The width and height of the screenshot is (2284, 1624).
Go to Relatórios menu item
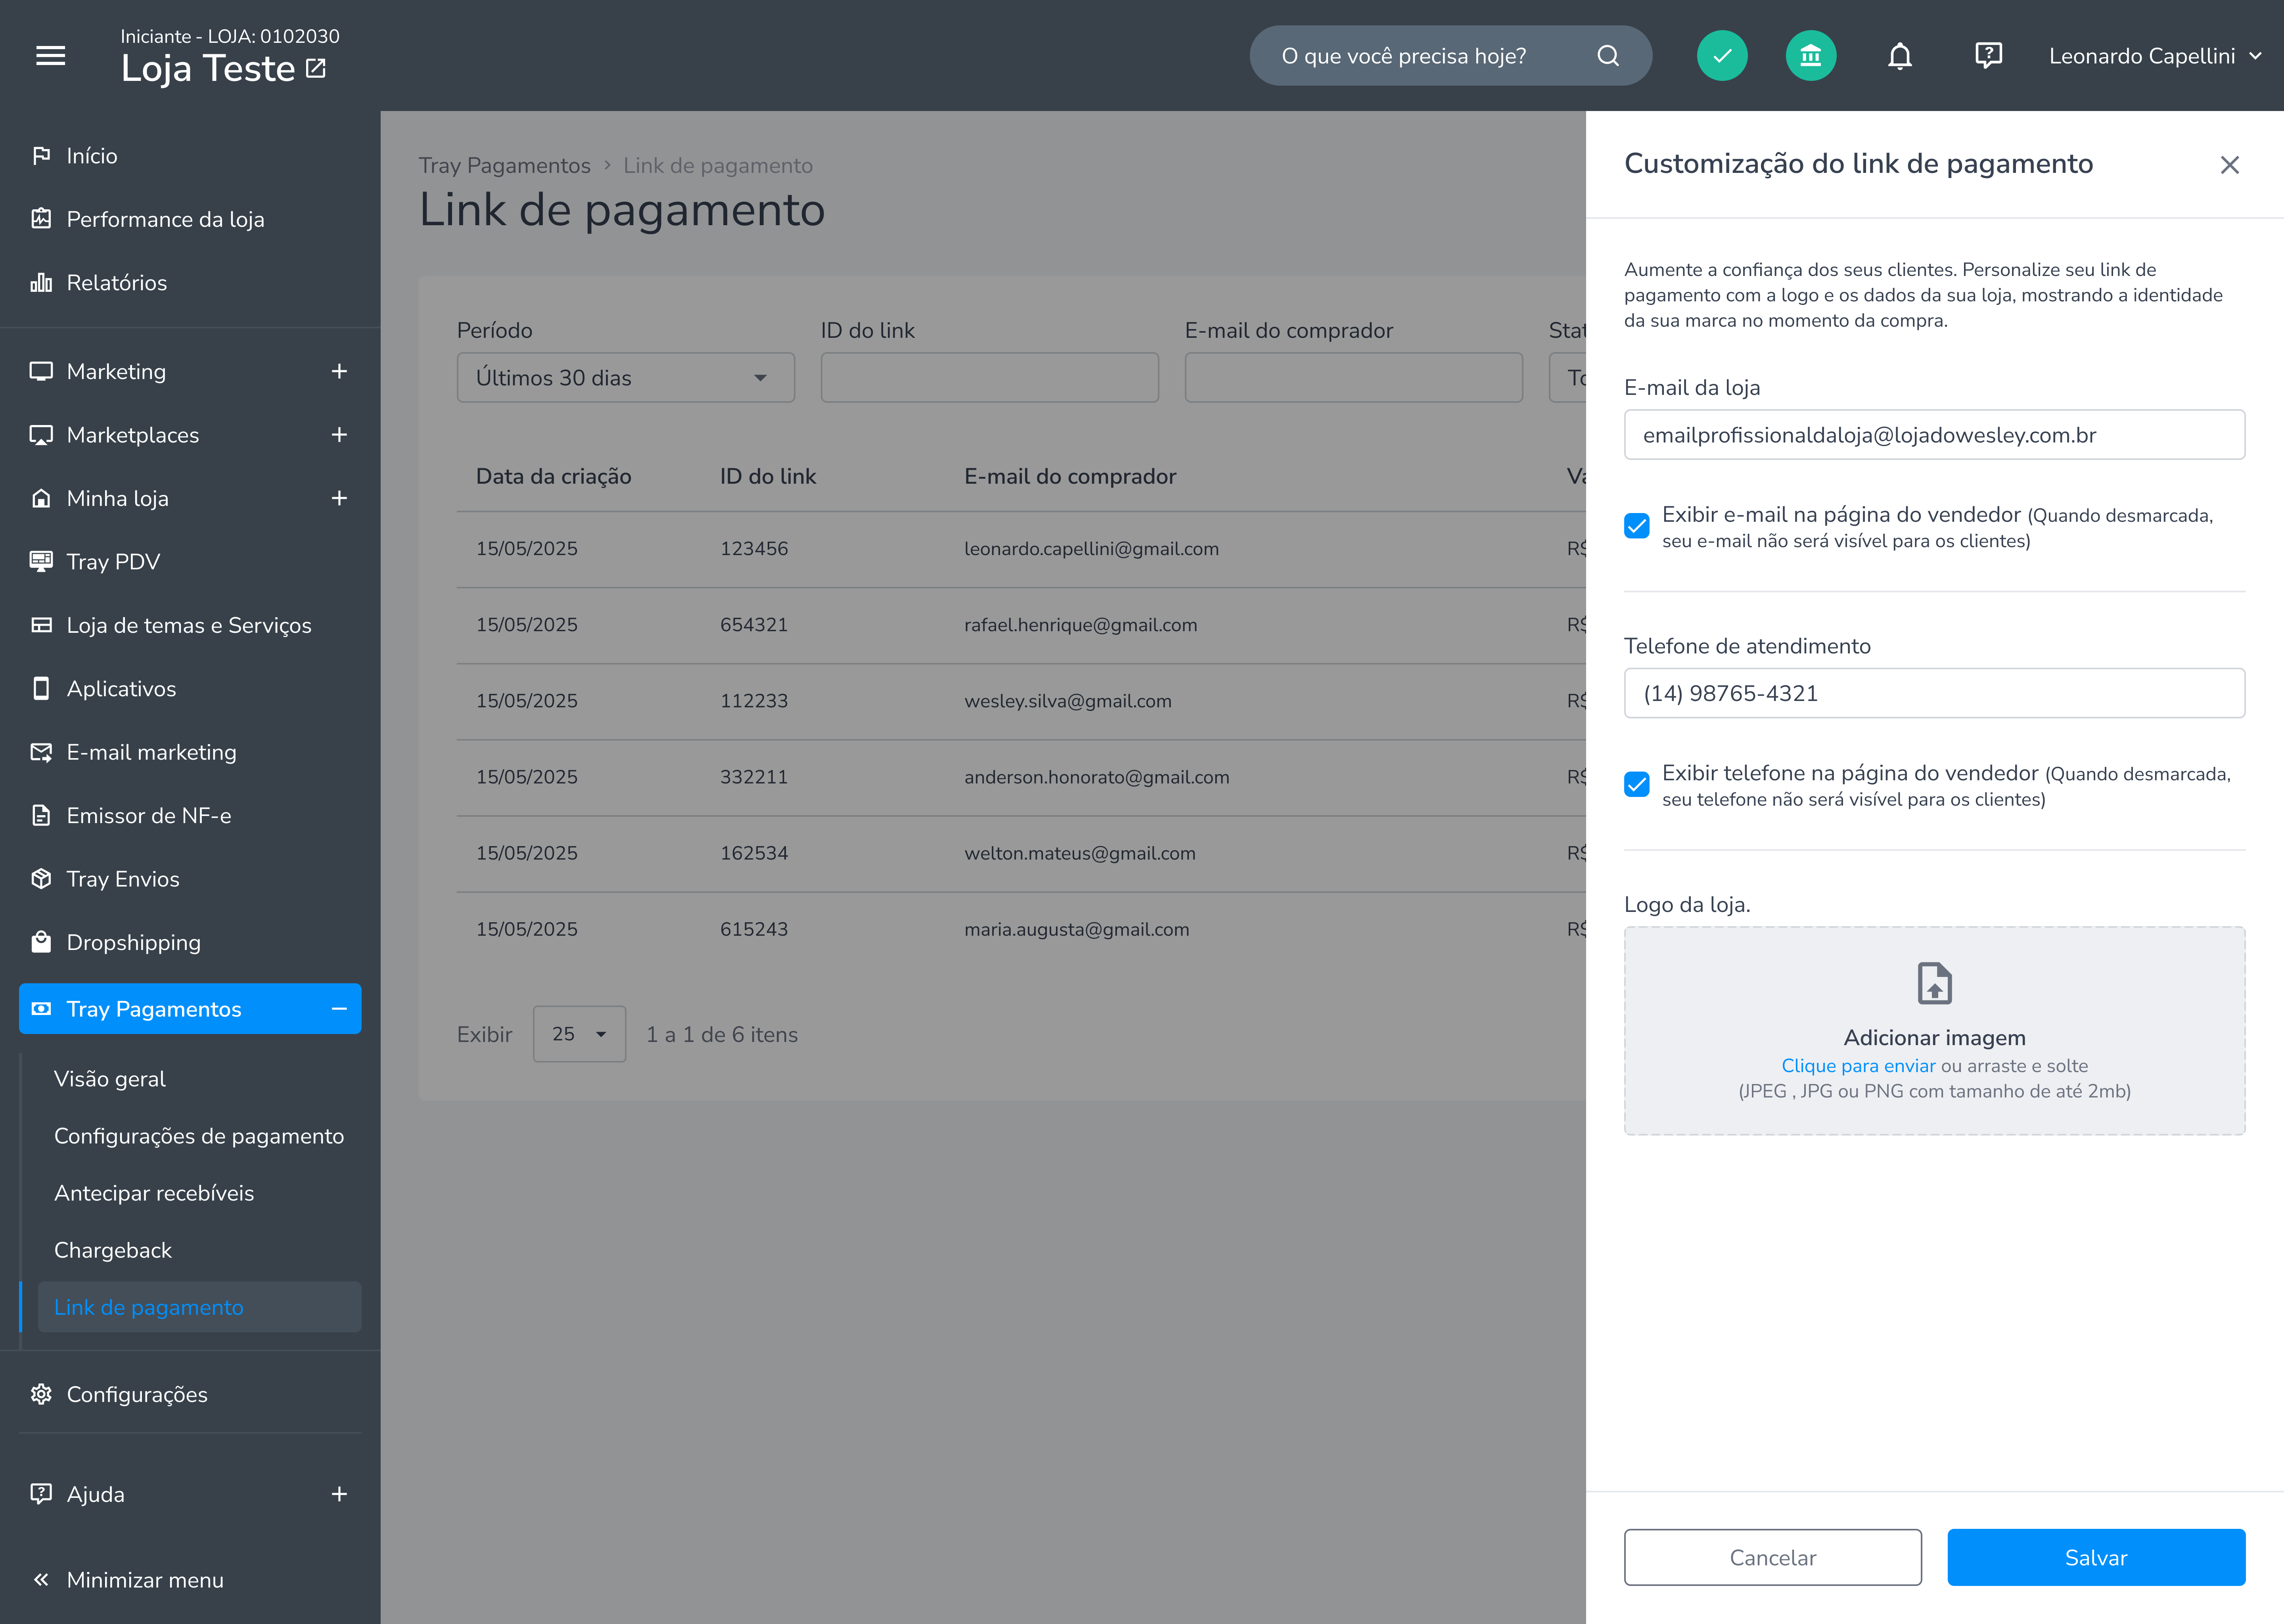point(116,283)
